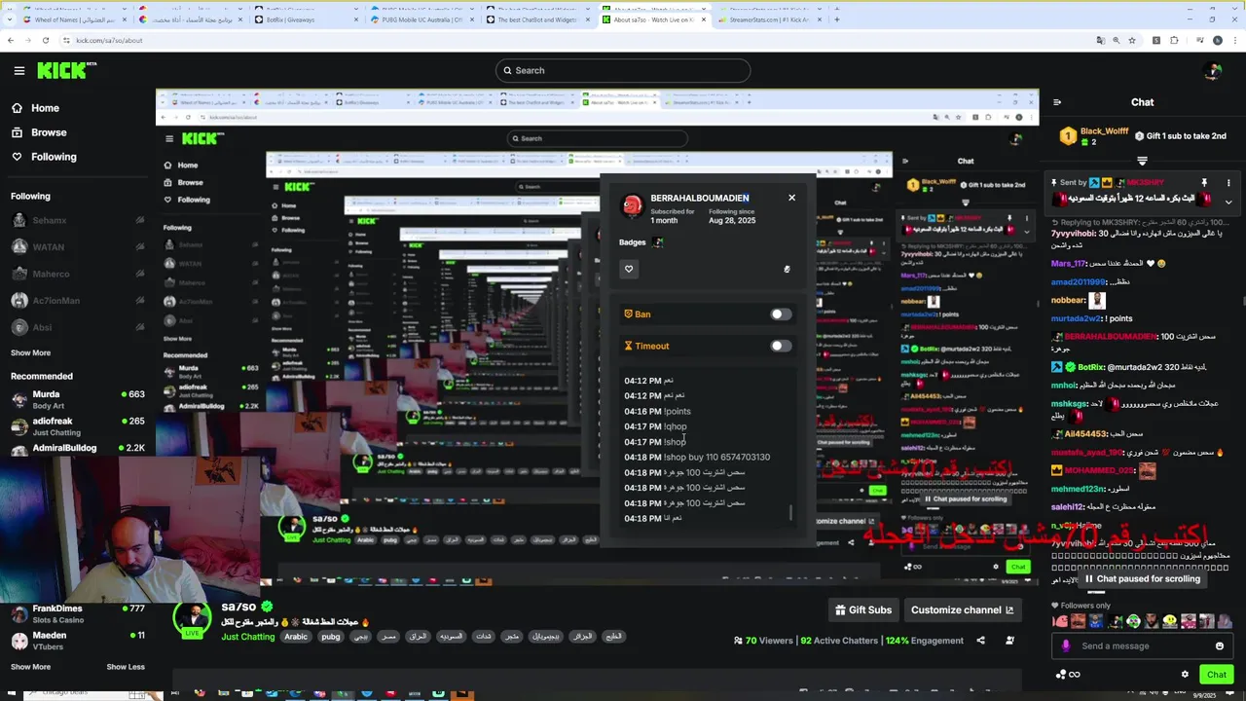Click the pin icon on pinned message
The image size is (1246, 701).
1204,183
